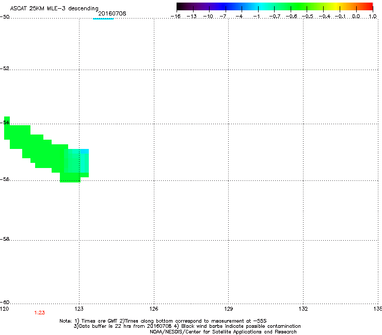Click the -52 latitude axis label
Viewport: 382px width, 335px height.
5,69
